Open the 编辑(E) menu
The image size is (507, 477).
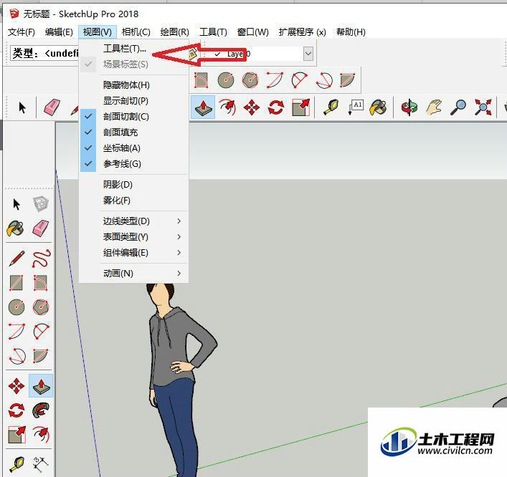coord(59,32)
